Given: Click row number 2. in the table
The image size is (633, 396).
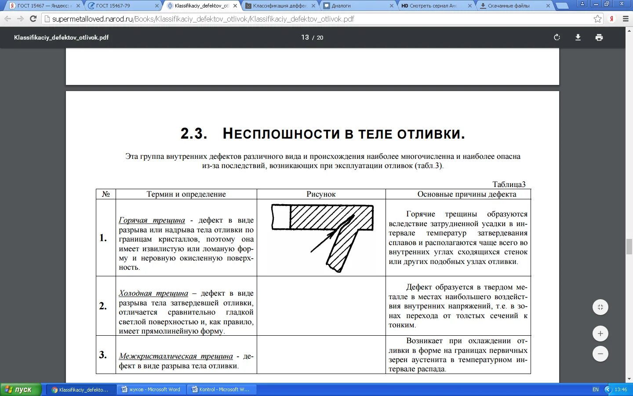Looking at the screenshot, I should coord(103,306).
